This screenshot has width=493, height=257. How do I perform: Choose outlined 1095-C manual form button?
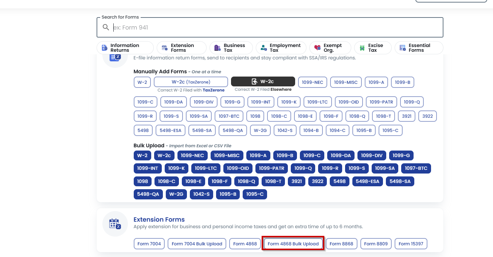[x=391, y=130]
